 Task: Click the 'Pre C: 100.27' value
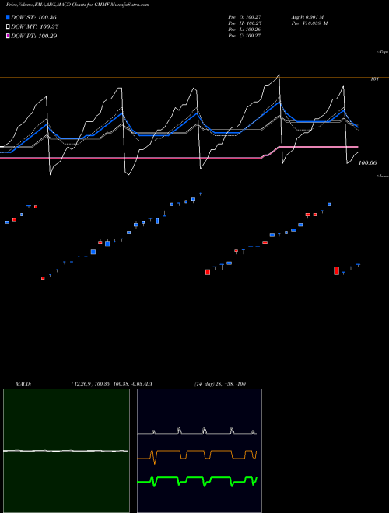tap(244, 36)
